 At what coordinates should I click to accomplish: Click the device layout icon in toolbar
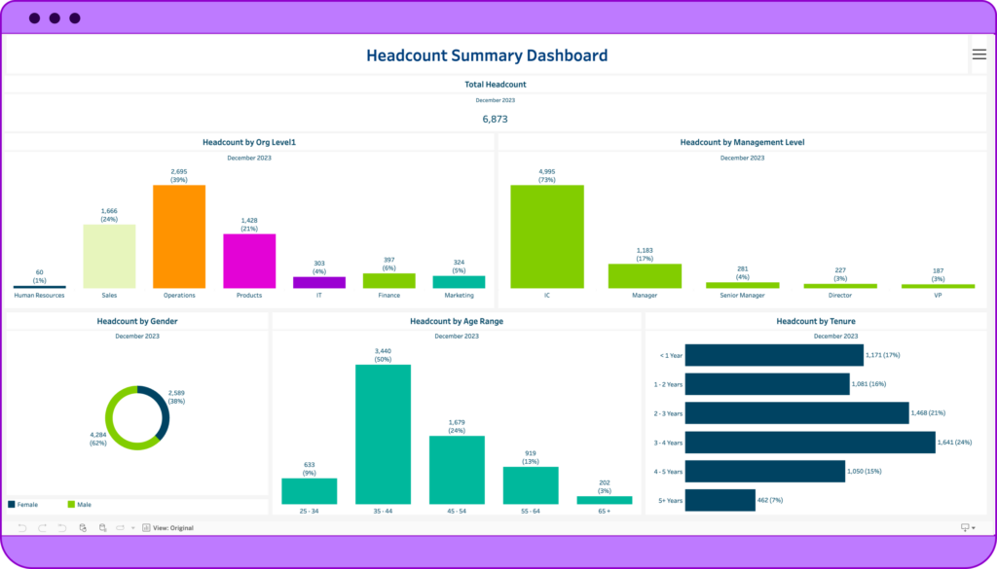click(121, 527)
